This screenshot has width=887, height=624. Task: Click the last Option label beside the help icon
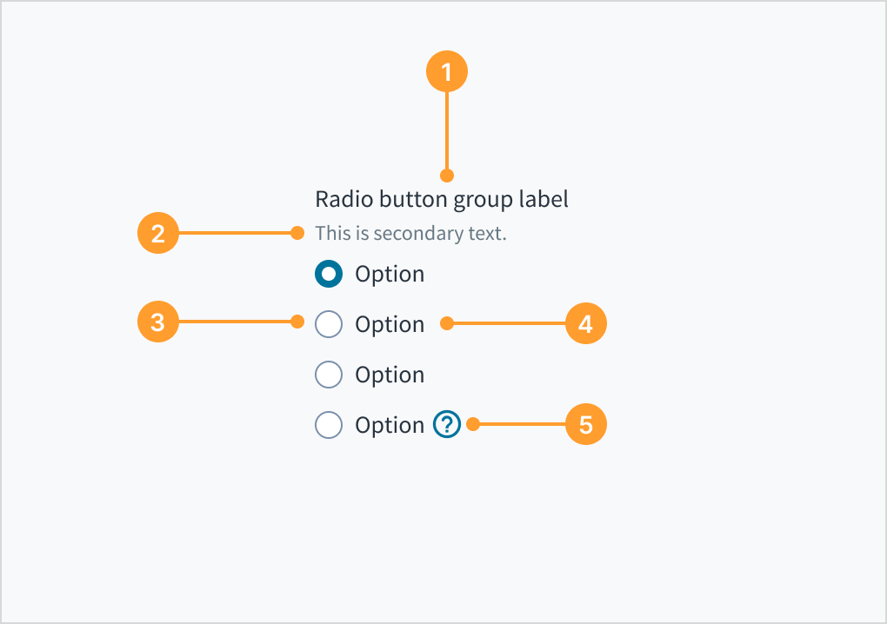390,425
